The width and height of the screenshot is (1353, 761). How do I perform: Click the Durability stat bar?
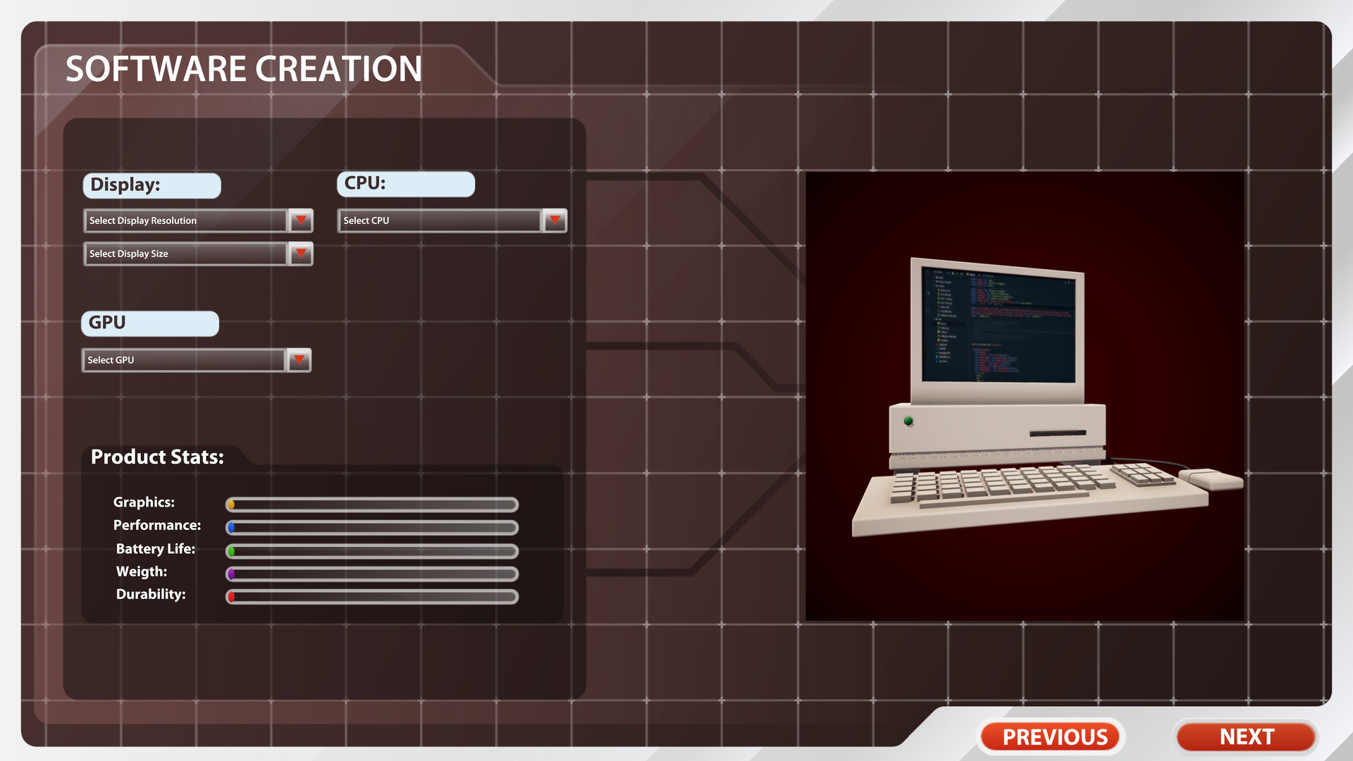(x=371, y=595)
